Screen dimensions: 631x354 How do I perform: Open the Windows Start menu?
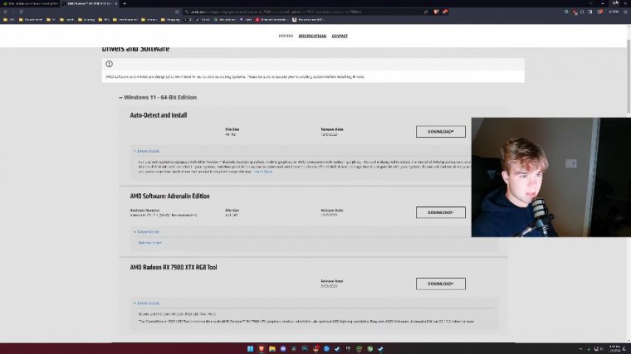pos(248,348)
